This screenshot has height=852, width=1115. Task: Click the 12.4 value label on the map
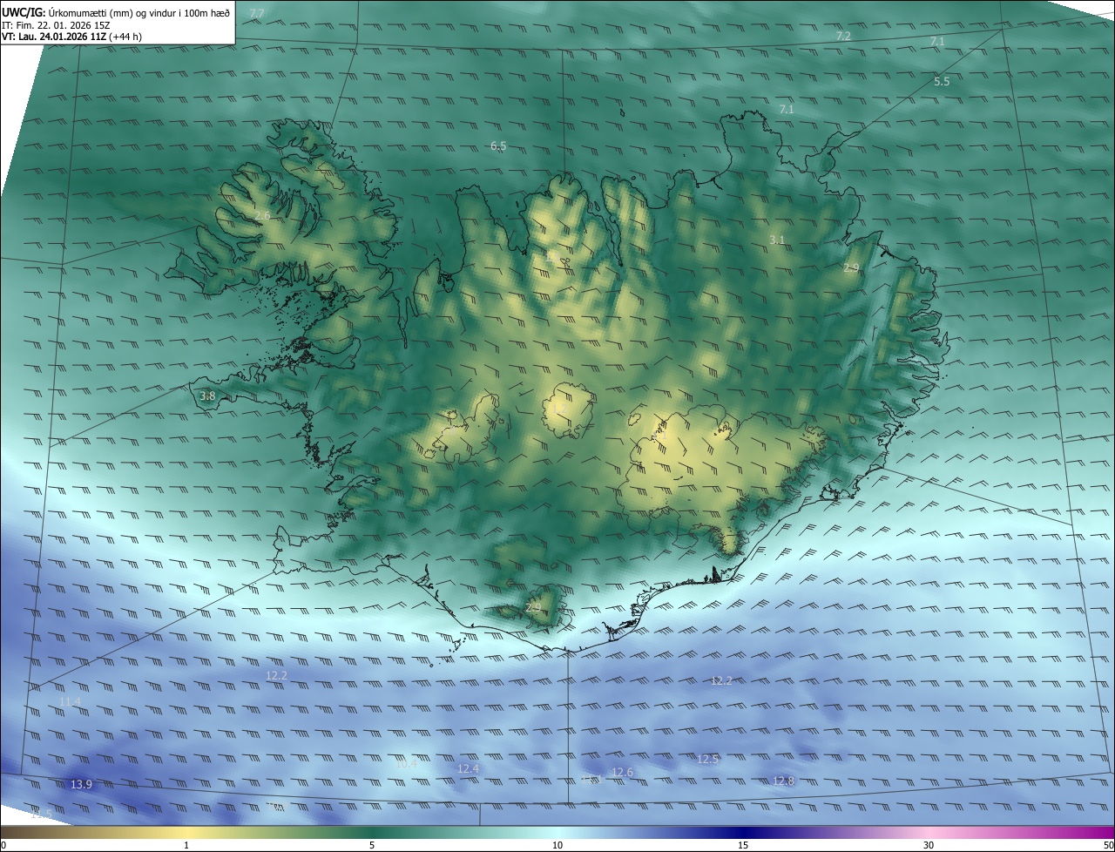(x=469, y=768)
